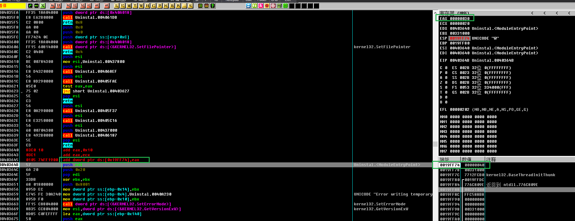Click the yellow ellipsis toolbar icon
The image size is (575, 221).
pos(184,6)
